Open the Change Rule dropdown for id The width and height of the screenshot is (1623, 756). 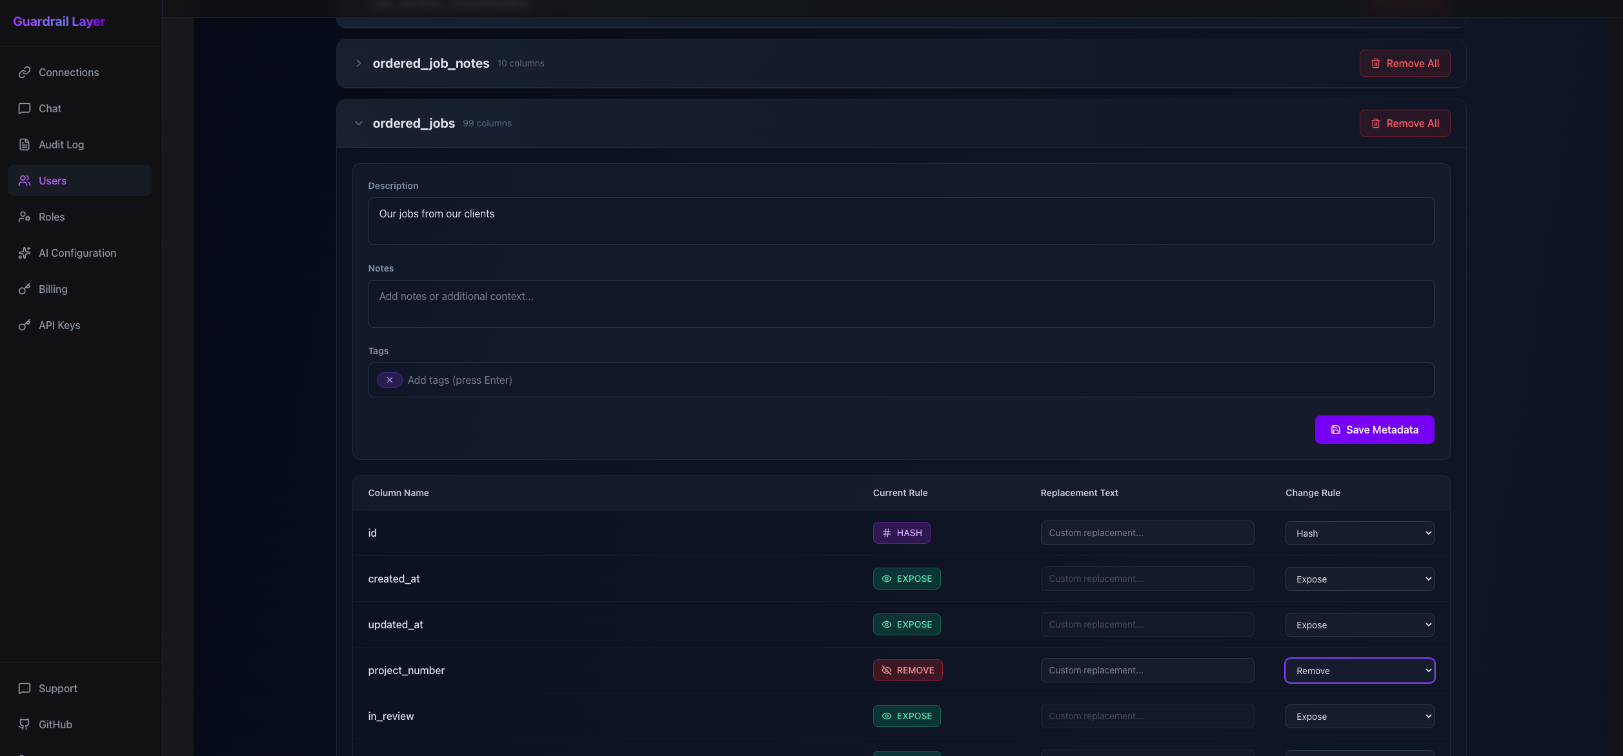(1359, 533)
